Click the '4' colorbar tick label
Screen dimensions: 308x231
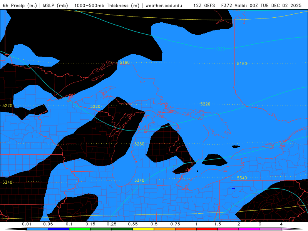point(281,224)
